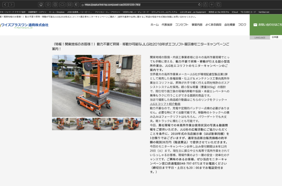Screen dimensions: 282x186
Task: Open the 代表挨拶 navigation item
Action: coord(167,25)
